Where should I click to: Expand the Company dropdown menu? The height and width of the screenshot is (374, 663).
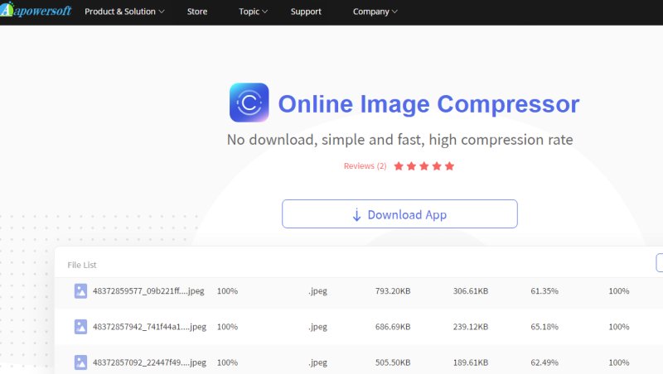[x=375, y=12]
